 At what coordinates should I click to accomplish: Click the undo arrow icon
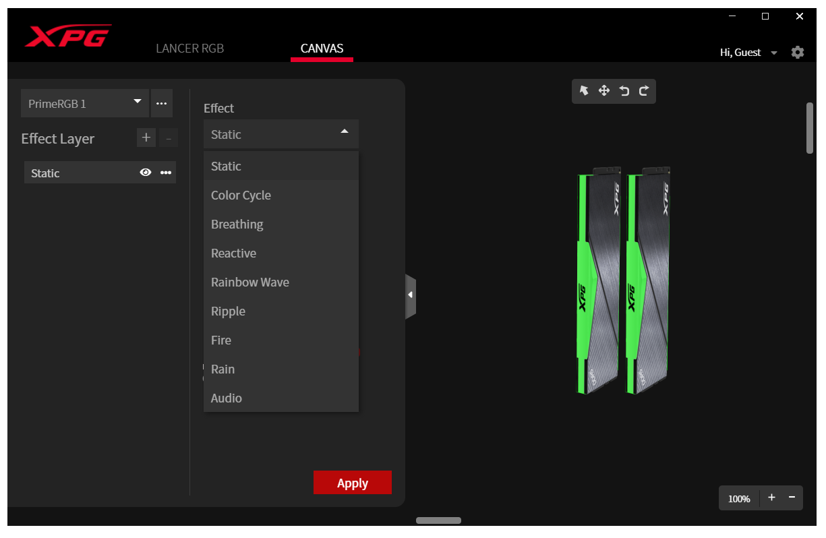624,90
